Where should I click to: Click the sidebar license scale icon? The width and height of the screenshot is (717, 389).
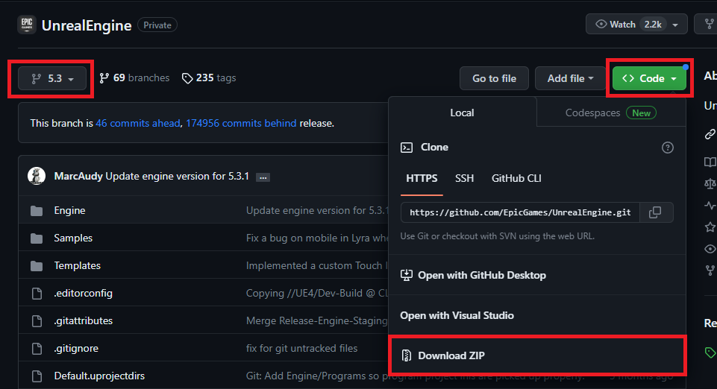point(710,183)
